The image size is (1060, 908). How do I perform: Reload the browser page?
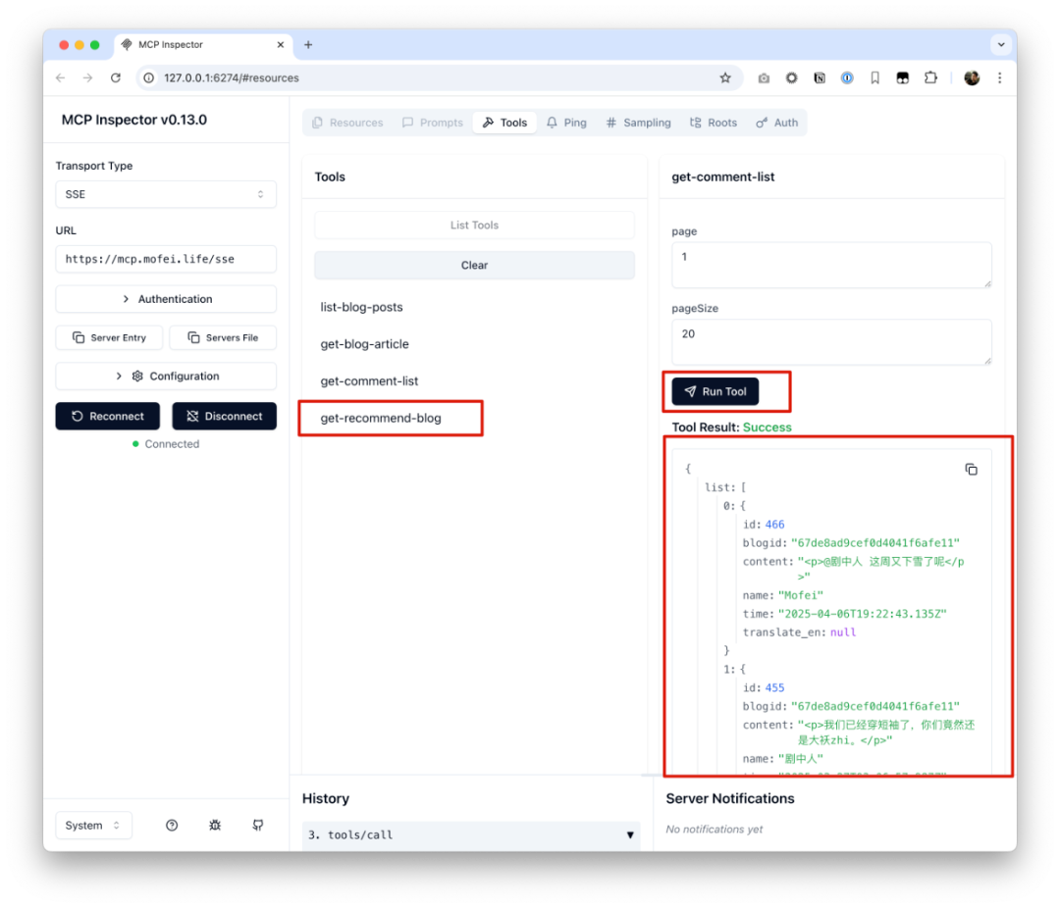coord(116,77)
